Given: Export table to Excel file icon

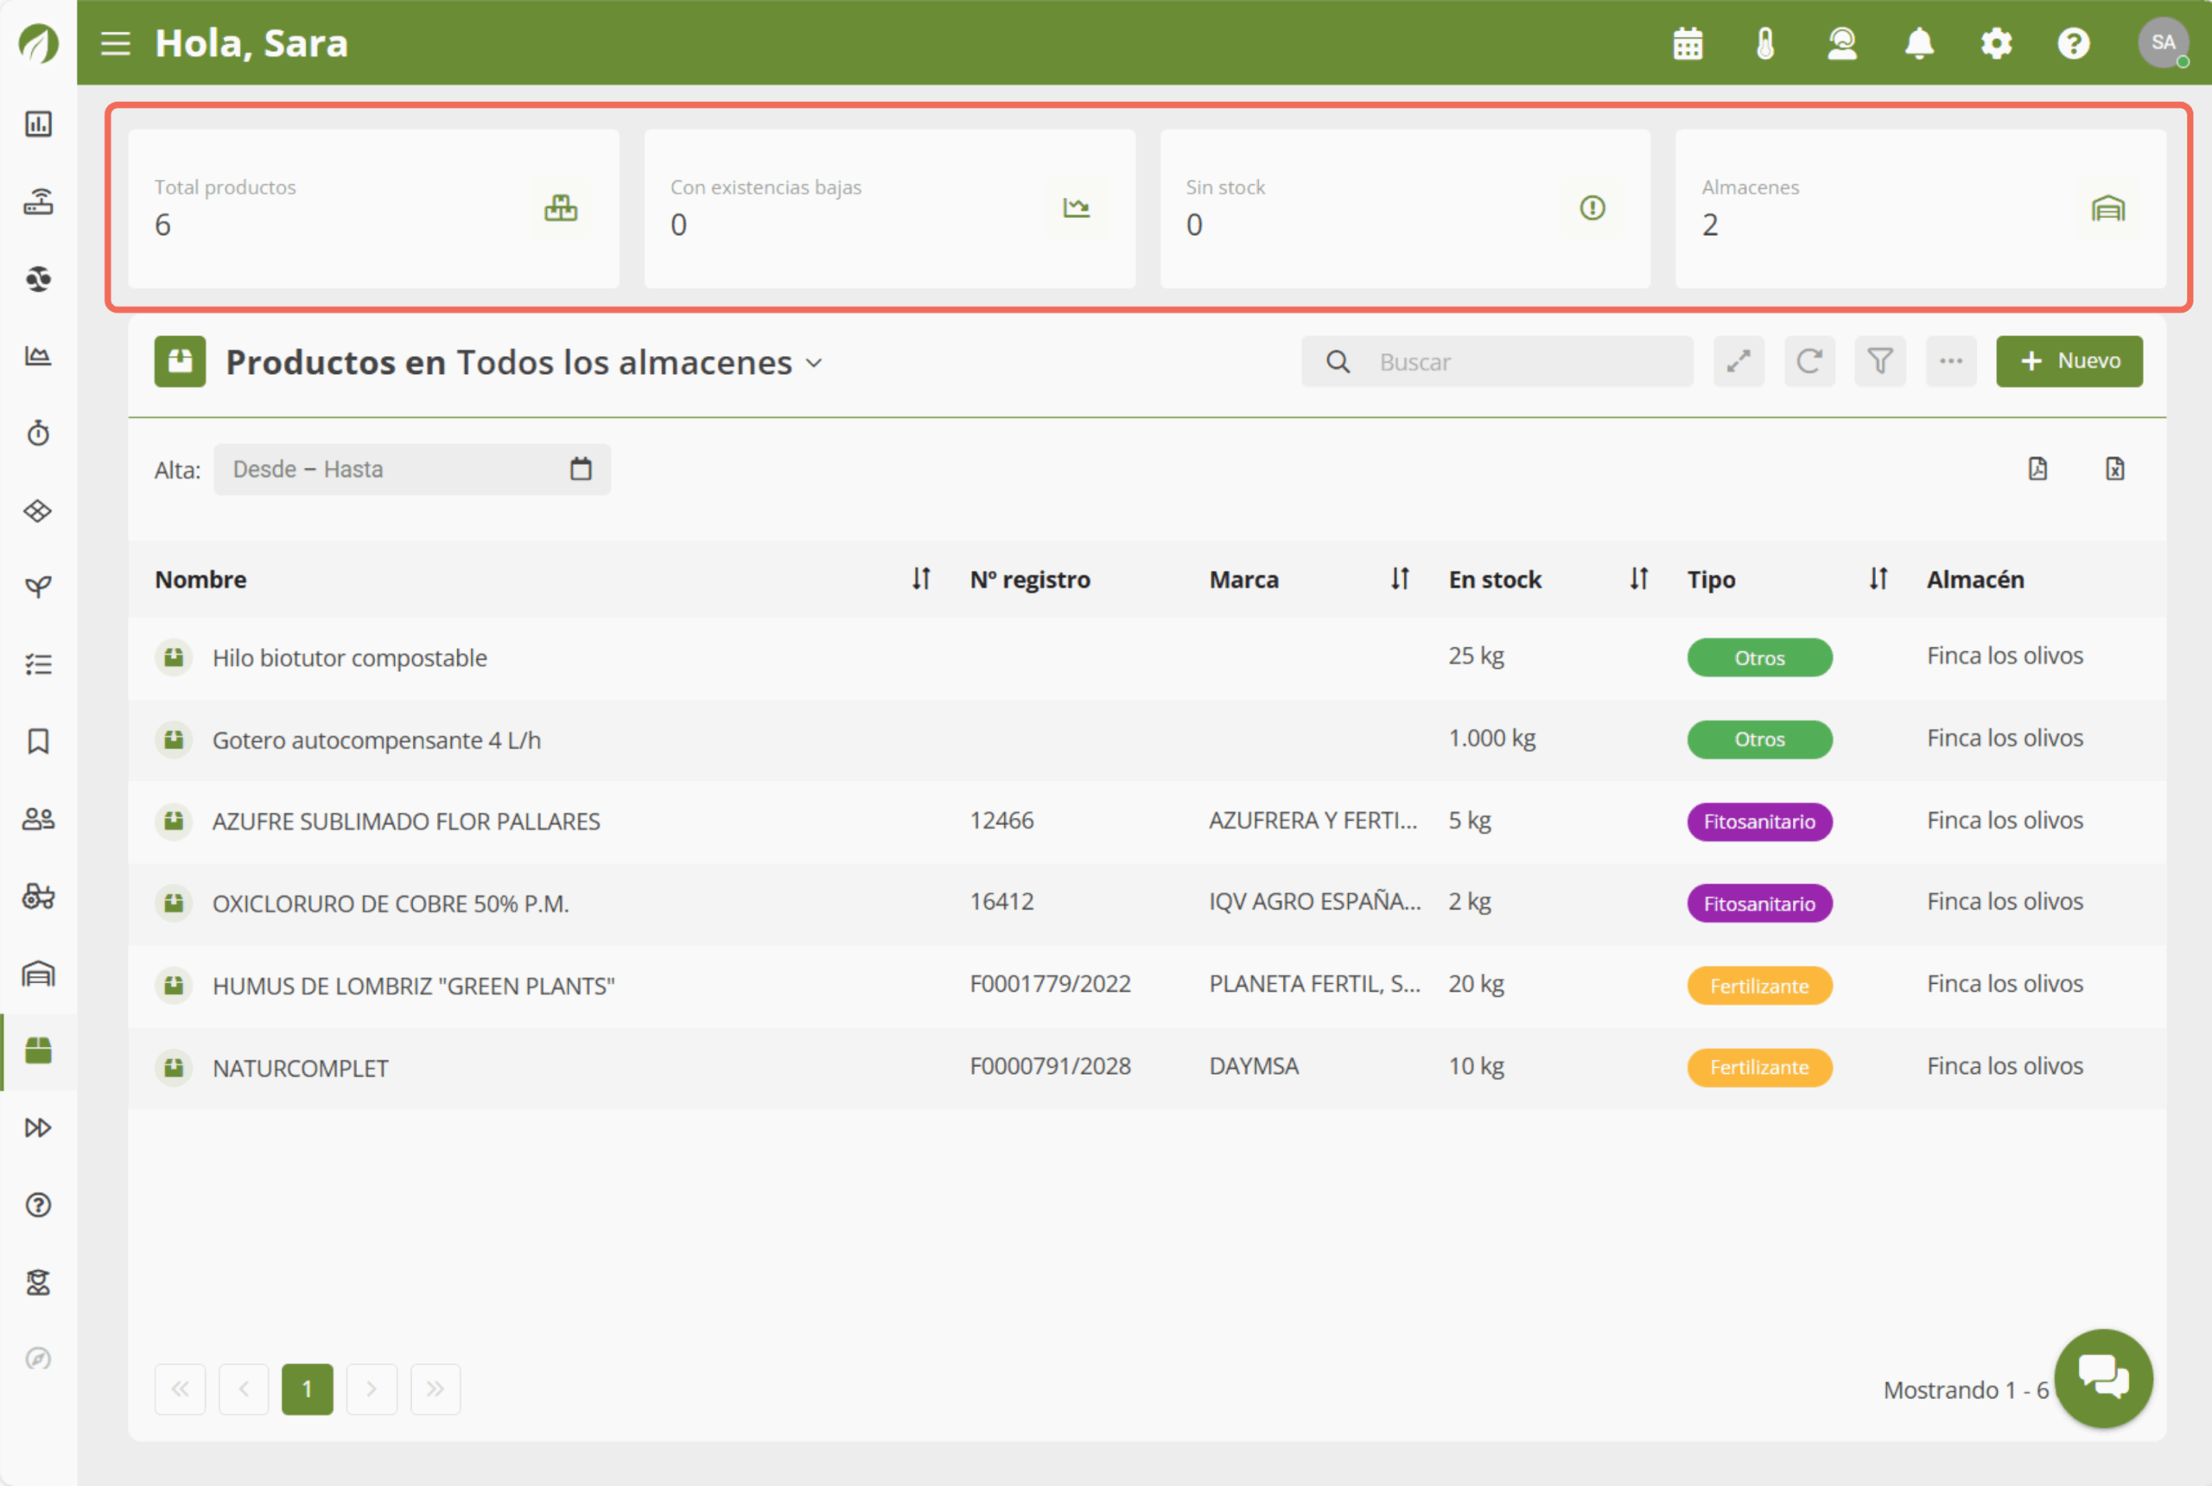Looking at the screenshot, I should click(x=2115, y=469).
